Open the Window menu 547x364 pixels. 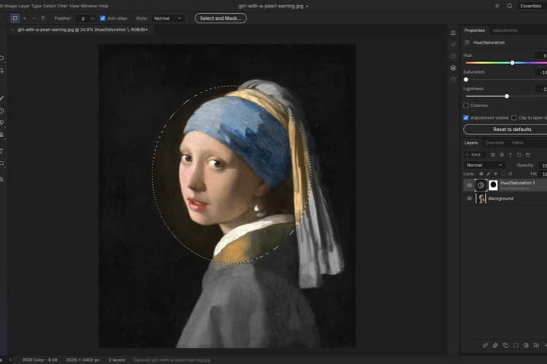click(89, 6)
